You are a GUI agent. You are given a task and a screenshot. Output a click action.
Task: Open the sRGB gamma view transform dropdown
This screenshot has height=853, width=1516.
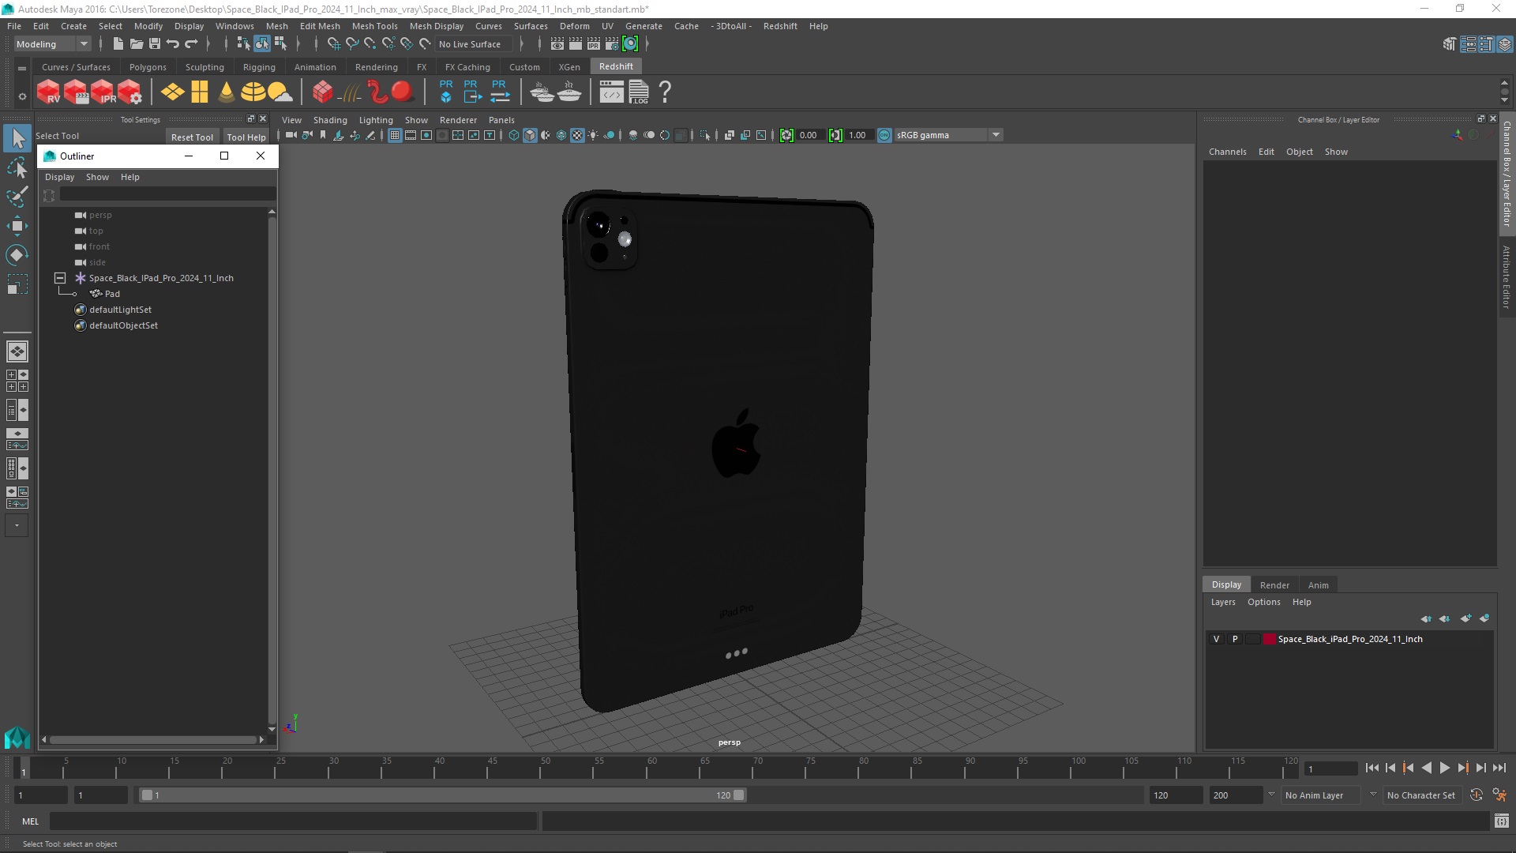pos(948,135)
